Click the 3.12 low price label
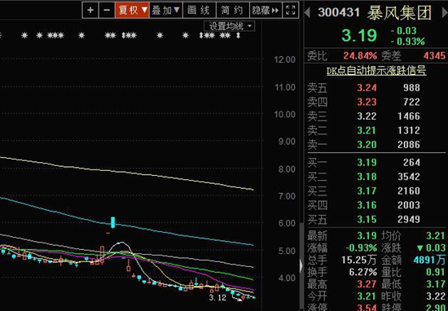Screen dimensions: 448x311 click(217, 298)
